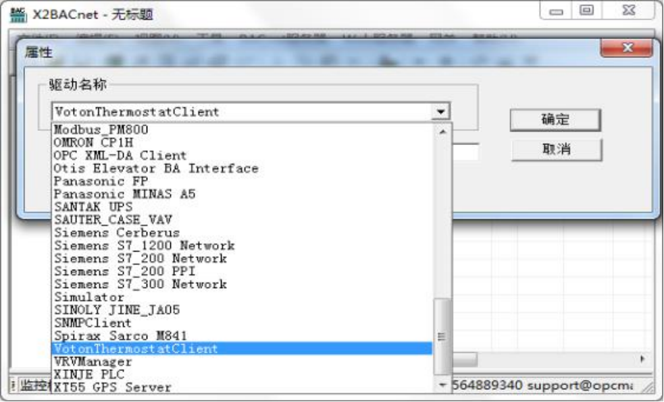Confirm with the 确定 button
664x402 pixels.
coord(555,119)
